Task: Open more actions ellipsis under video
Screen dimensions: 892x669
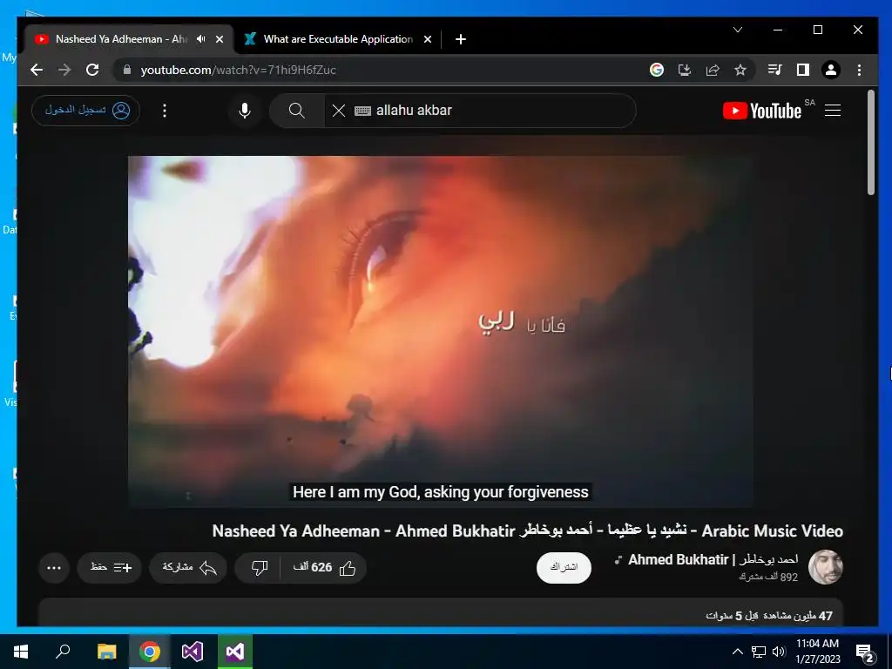Action: 54,568
